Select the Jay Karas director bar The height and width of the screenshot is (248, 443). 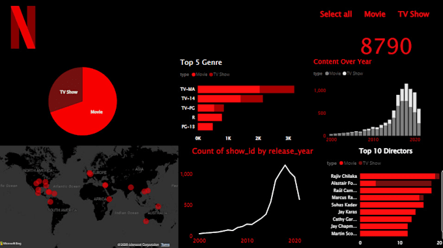click(388, 212)
